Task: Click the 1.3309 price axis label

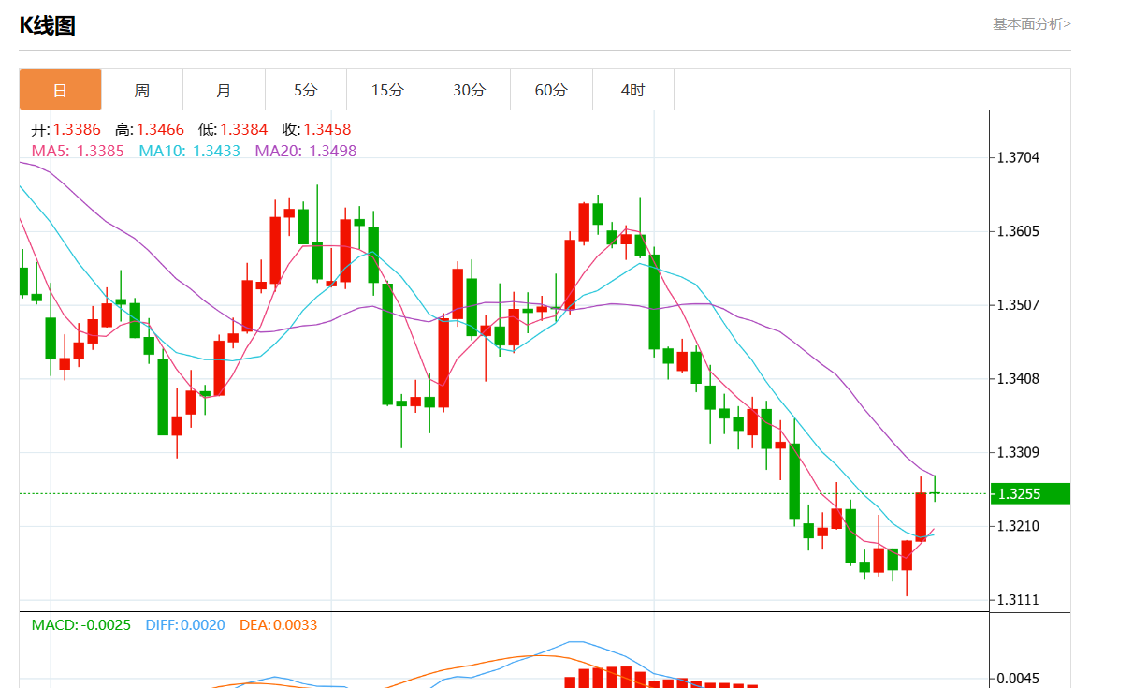Action: (1019, 453)
